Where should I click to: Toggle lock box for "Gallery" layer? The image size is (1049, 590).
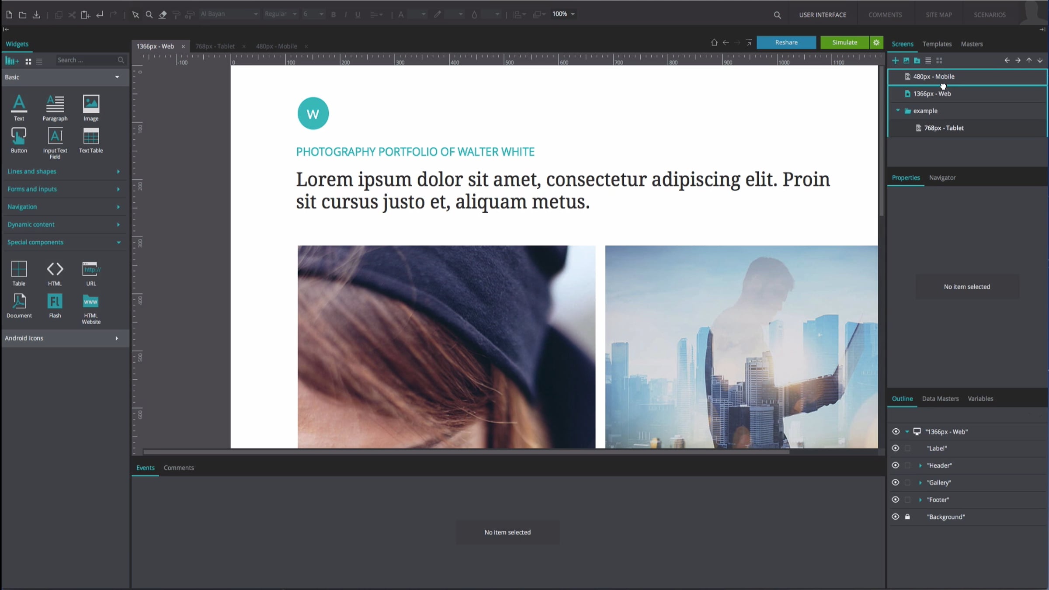(x=907, y=482)
